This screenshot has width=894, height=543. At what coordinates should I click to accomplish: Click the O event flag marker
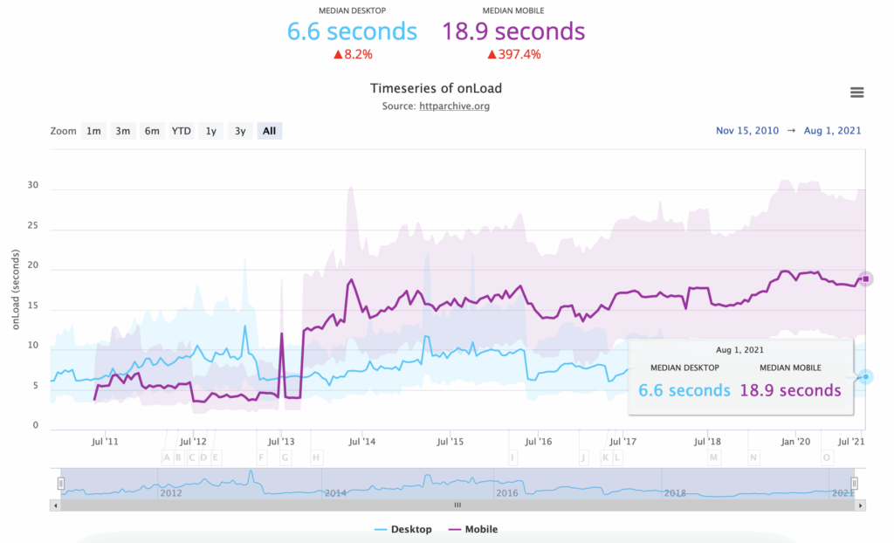click(x=826, y=457)
